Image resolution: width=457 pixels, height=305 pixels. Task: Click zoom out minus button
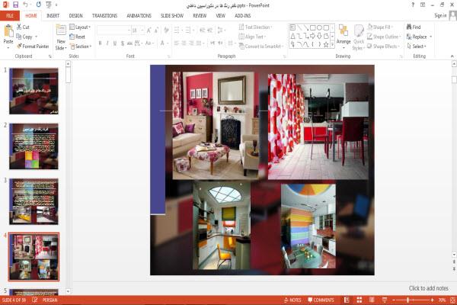click(394, 300)
